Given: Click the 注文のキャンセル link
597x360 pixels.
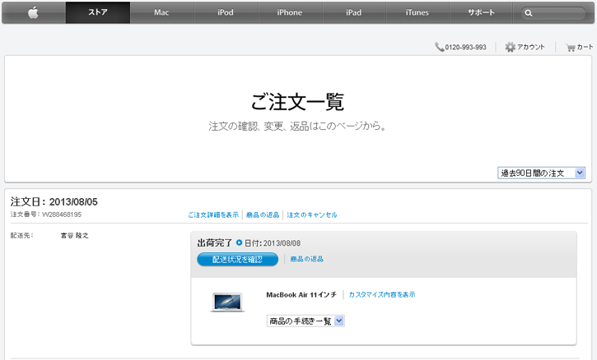Looking at the screenshot, I should click(312, 215).
